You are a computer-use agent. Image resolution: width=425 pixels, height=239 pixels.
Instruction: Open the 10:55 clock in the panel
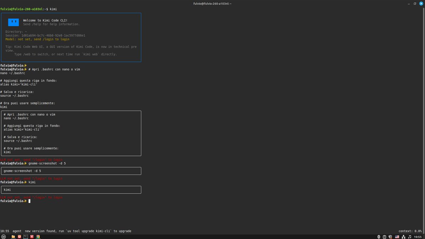(418, 237)
